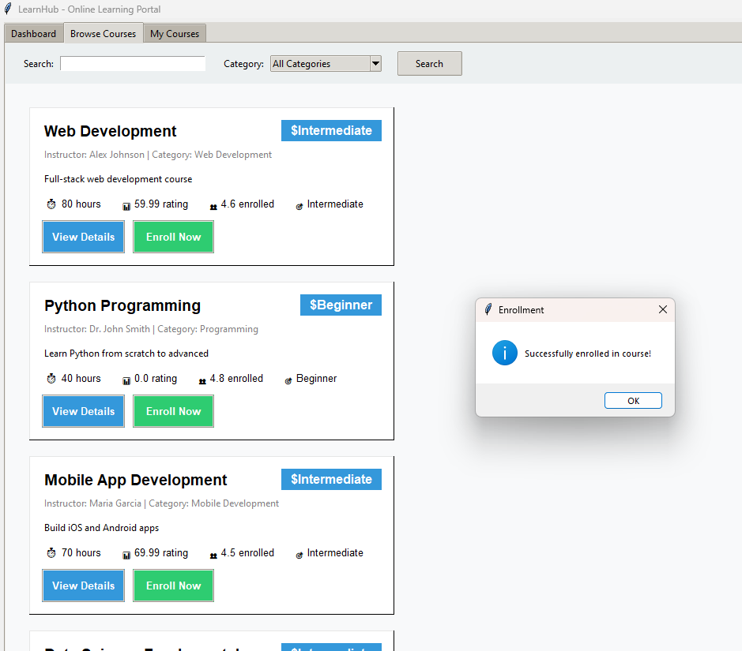Viewport: 742px width, 651px height.
Task: Click the LearnHub feather icon in title bar
Action: 8,9
